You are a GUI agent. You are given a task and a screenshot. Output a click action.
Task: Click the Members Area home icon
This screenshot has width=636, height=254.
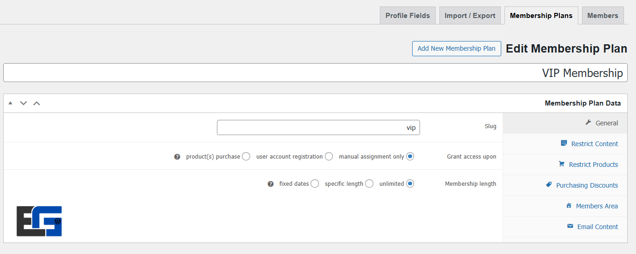569,206
